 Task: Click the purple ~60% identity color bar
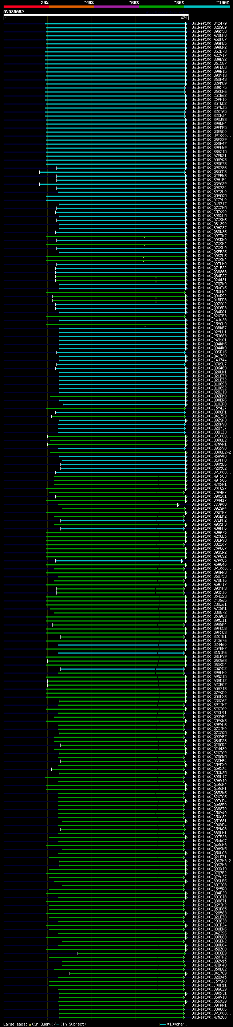[x=117, y=7]
